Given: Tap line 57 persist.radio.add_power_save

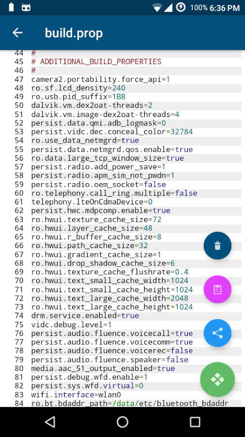Looking at the screenshot, I should point(98,167).
